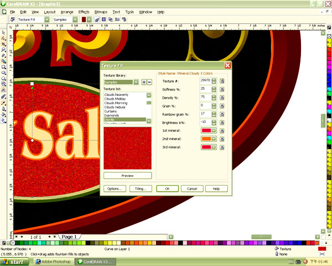Open the Texture library Samples dropdown
The height and width of the screenshot is (266, 332).
click(x=136, y=82)
